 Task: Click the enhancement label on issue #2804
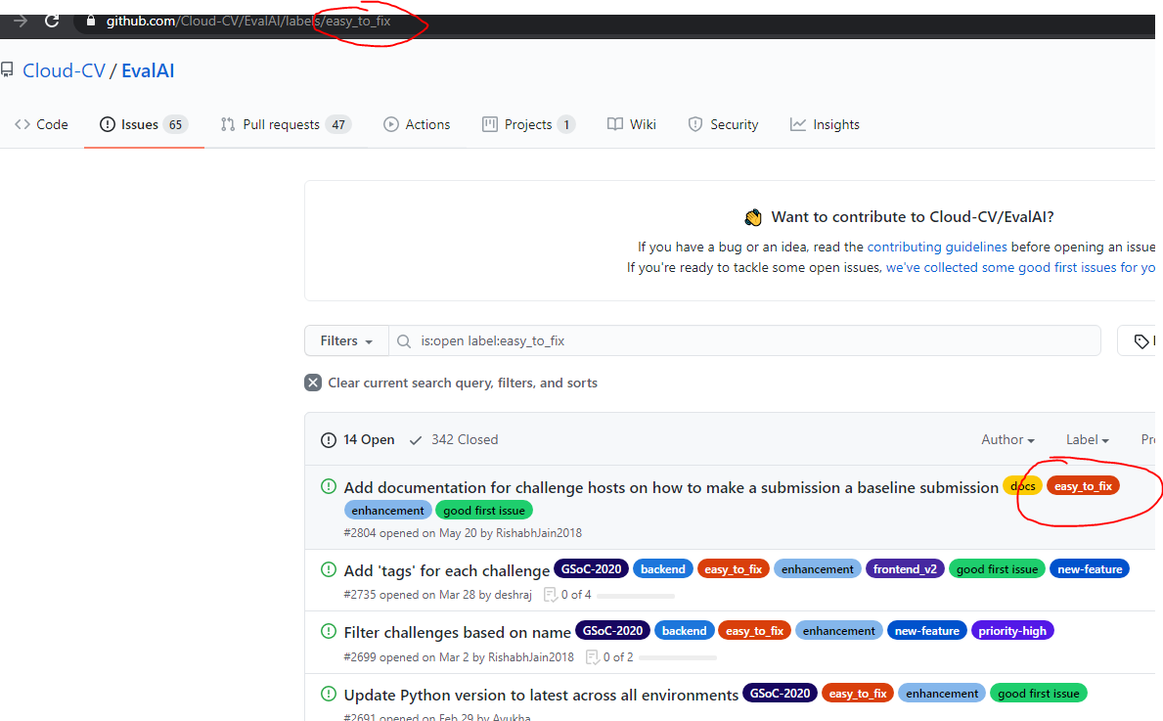pos(388,511)
